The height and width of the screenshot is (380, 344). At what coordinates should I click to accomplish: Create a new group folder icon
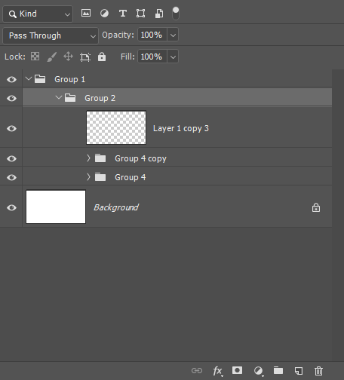click(278, 370)
